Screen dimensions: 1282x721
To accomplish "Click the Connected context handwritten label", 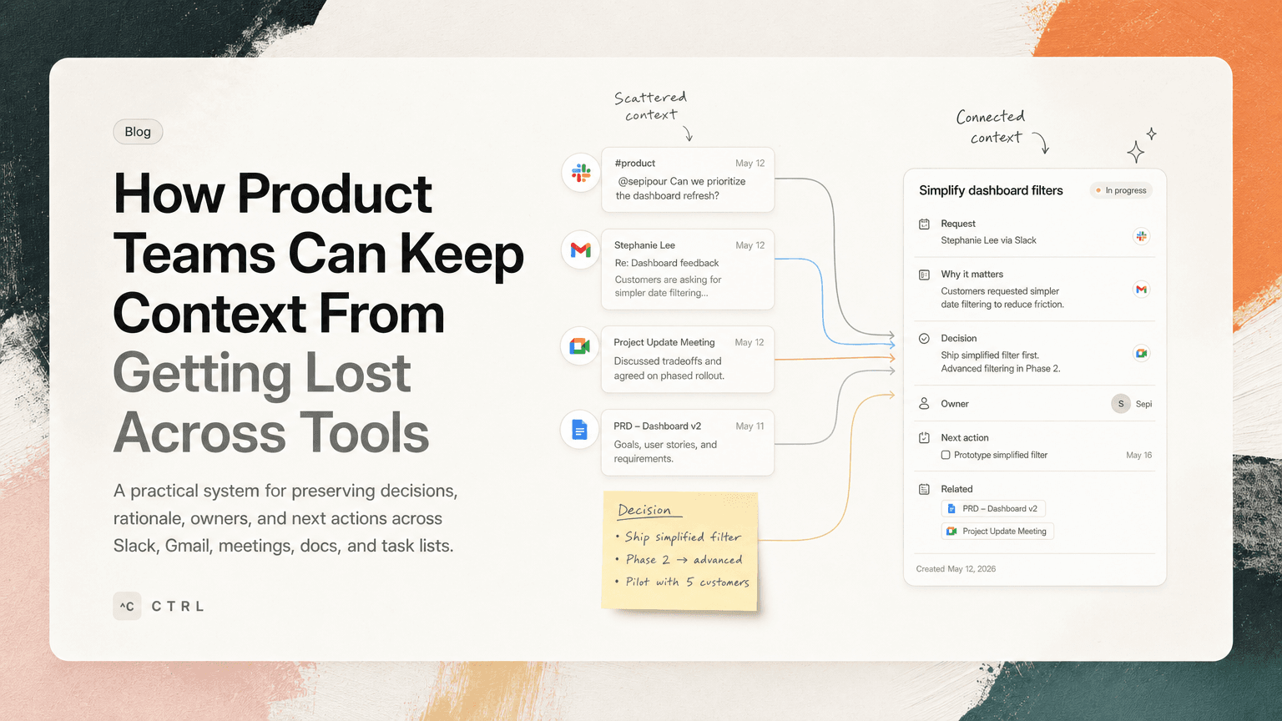I will (x=991, y=127).
